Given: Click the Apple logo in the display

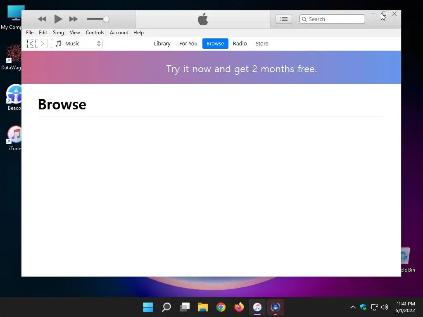Looking at the screenshot, I should [203, 19].
